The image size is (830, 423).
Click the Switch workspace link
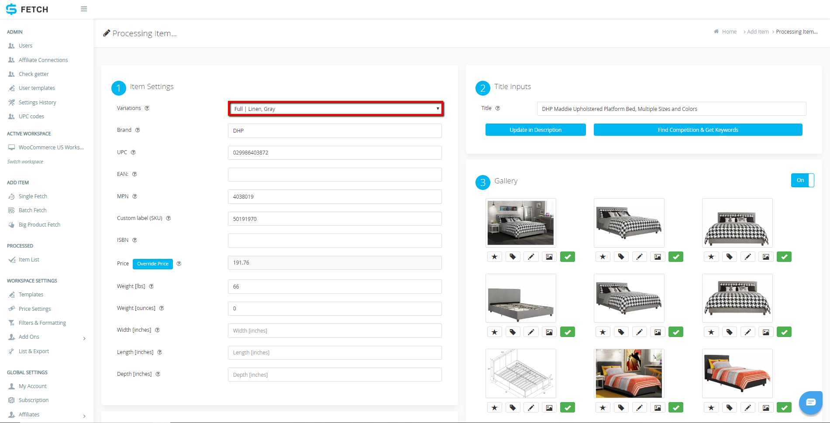(x=25, y=162)
